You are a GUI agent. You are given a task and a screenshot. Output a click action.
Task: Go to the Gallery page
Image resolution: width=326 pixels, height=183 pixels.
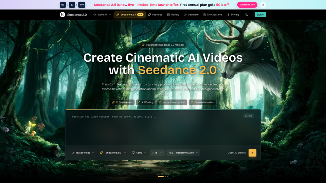(x=173, y=15)
